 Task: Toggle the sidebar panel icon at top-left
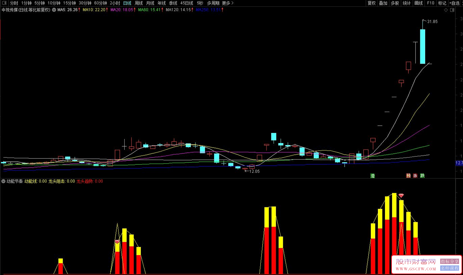coord(4,3)
